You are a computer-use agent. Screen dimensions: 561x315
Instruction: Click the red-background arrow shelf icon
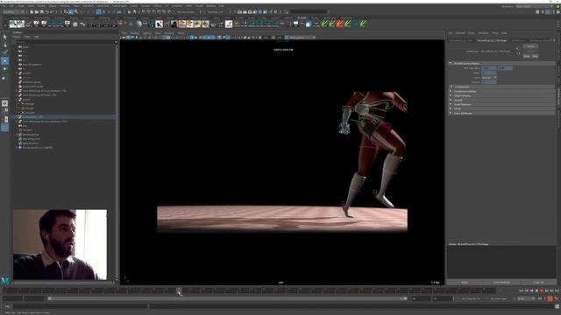(340, 24)
